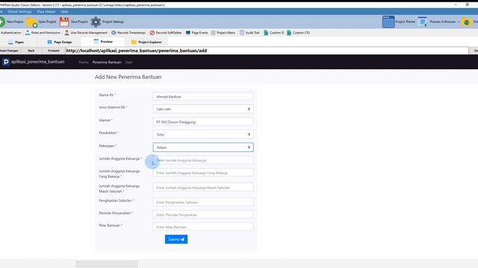Click the New Project icon
The width and height of the screenshot is (478, 268).
[x=2, y=22]
